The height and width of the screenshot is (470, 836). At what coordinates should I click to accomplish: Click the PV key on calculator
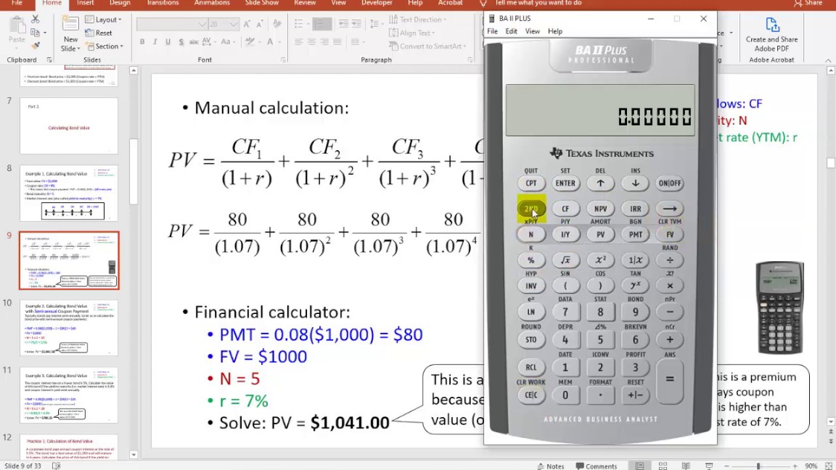click(600, 234)
